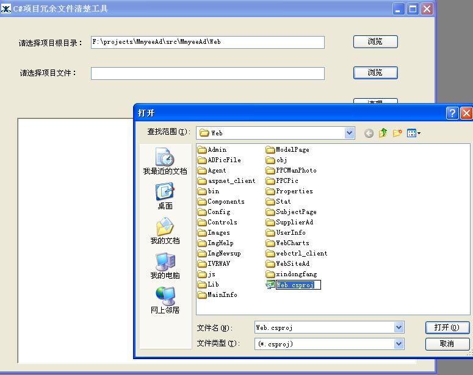Click the 打开 (Open) button
The height and width of the screenshot is (375, 473).
[x=447, y=327]
